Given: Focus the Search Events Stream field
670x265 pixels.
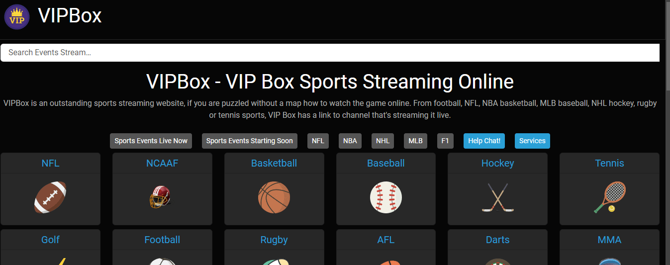Looking at the screenshot, I should (x=330, y=53).
